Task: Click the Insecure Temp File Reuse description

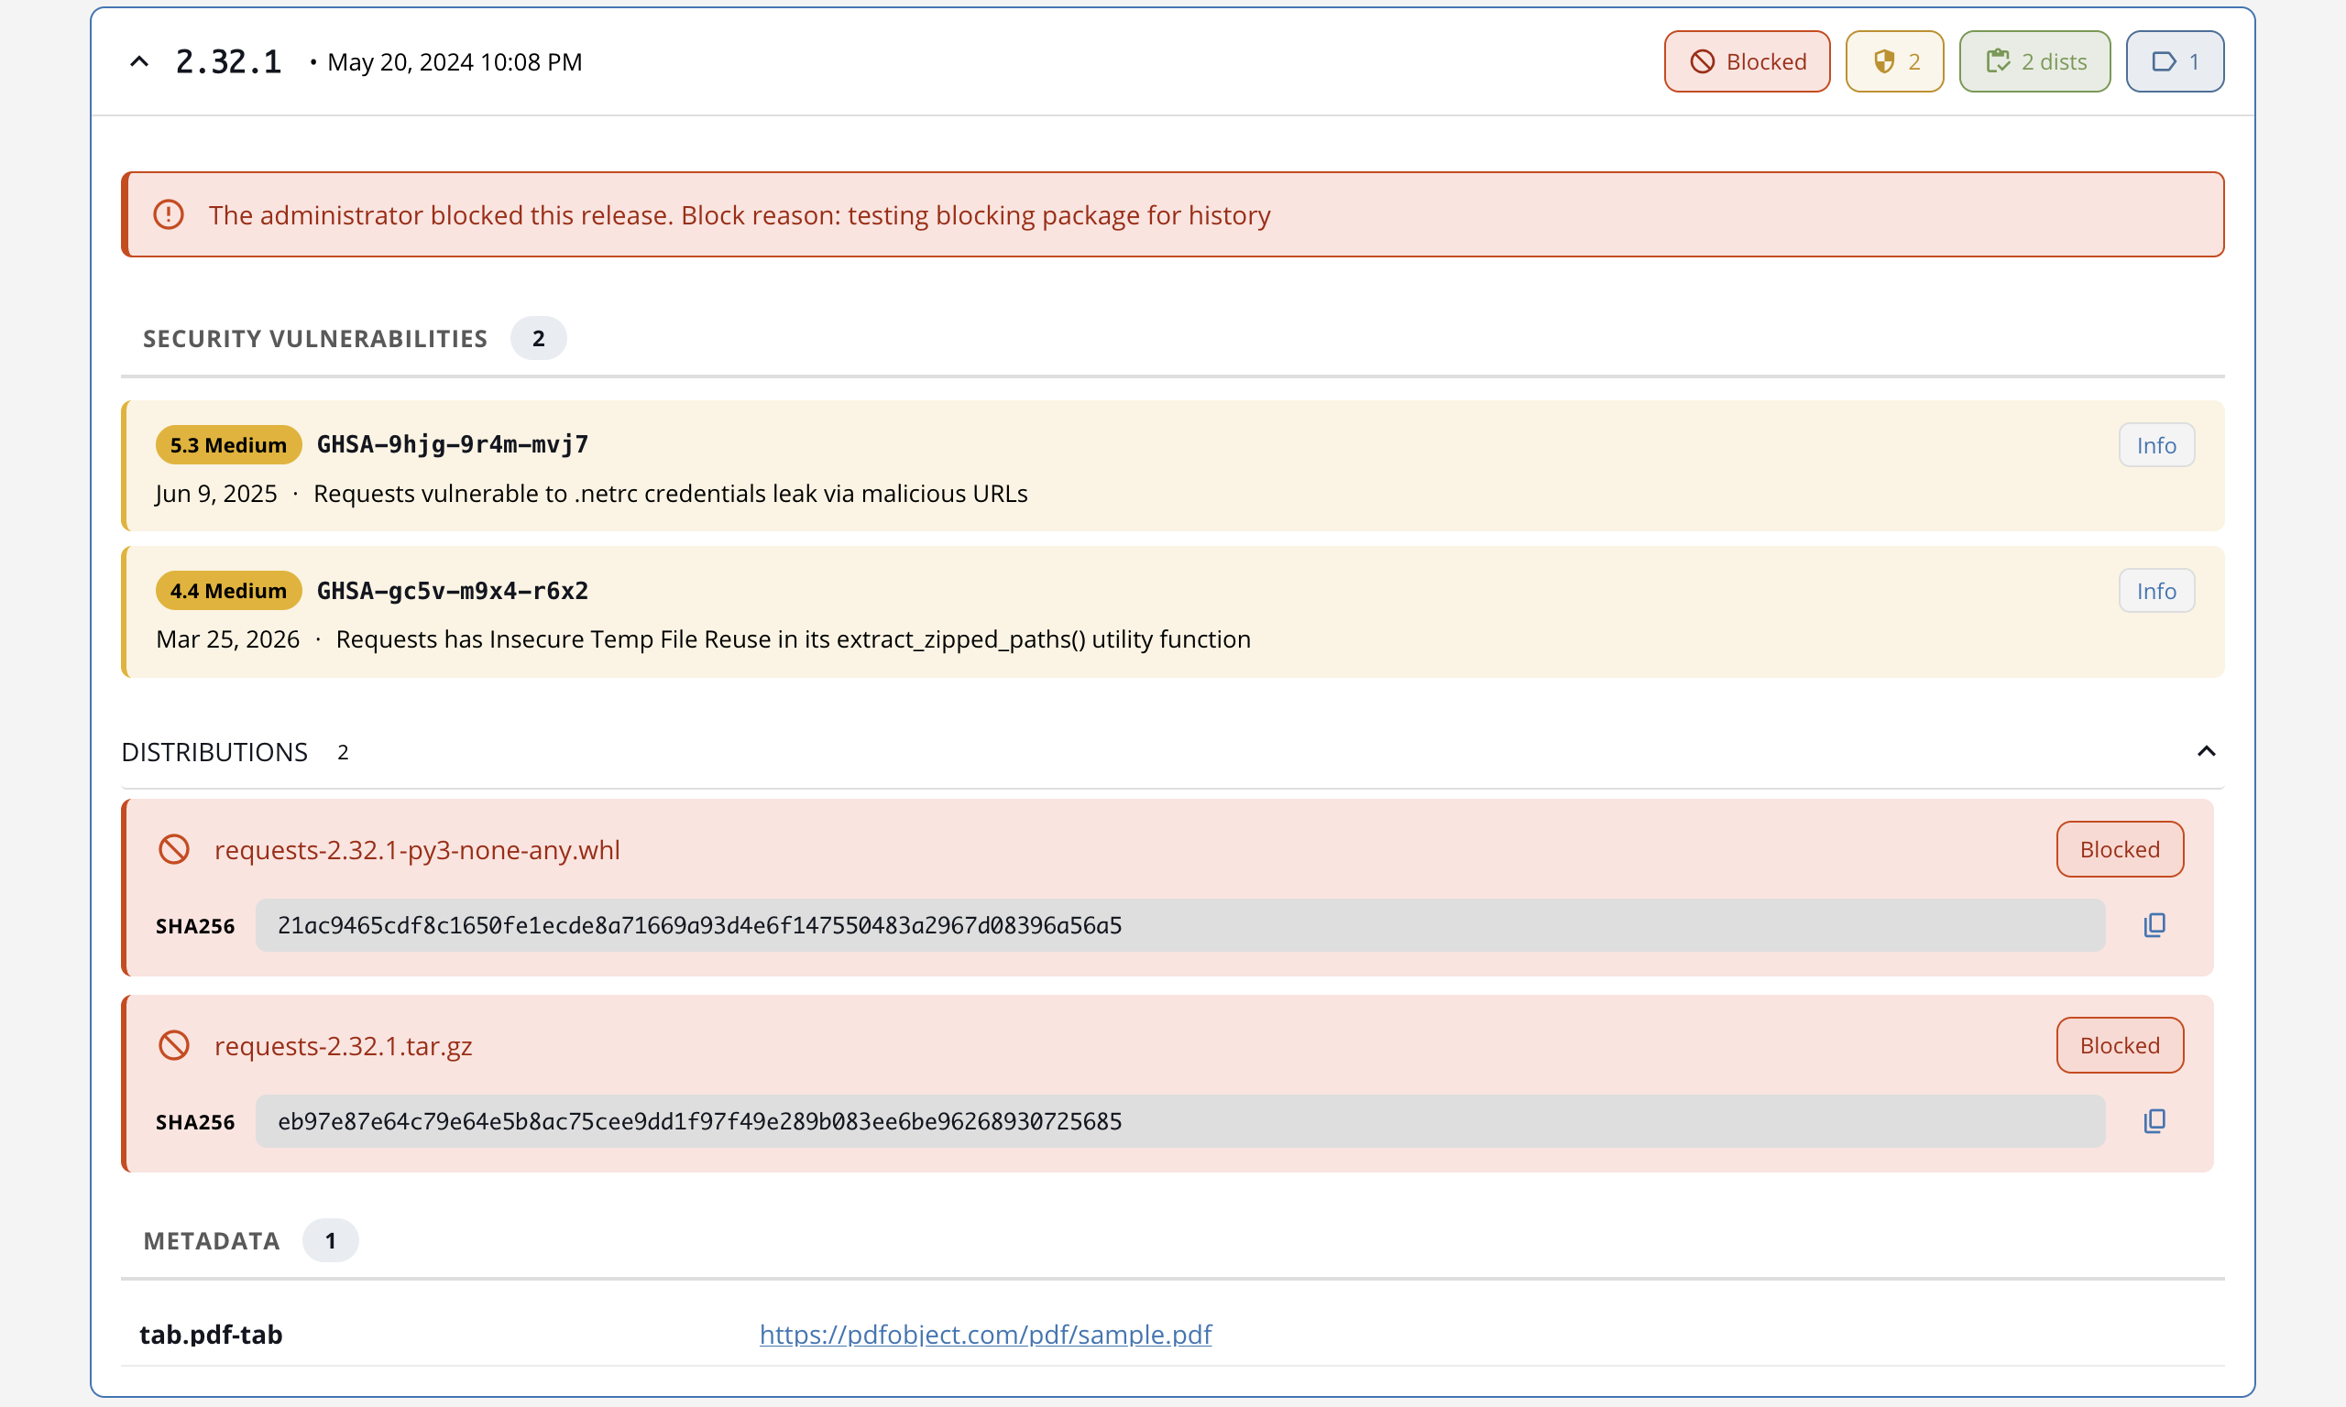Action: point(793,640)
